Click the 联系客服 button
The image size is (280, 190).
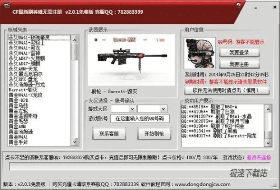pos(109,133)
